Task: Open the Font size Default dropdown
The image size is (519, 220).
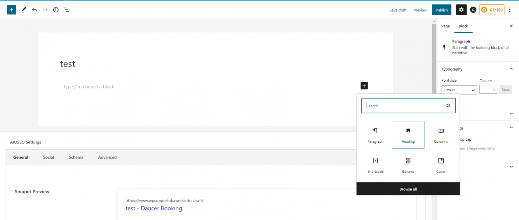Action: pos(459,89)
